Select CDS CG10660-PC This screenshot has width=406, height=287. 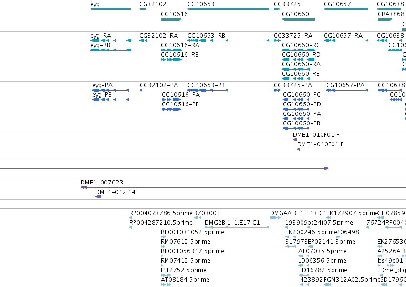click(x=296, y=100)
